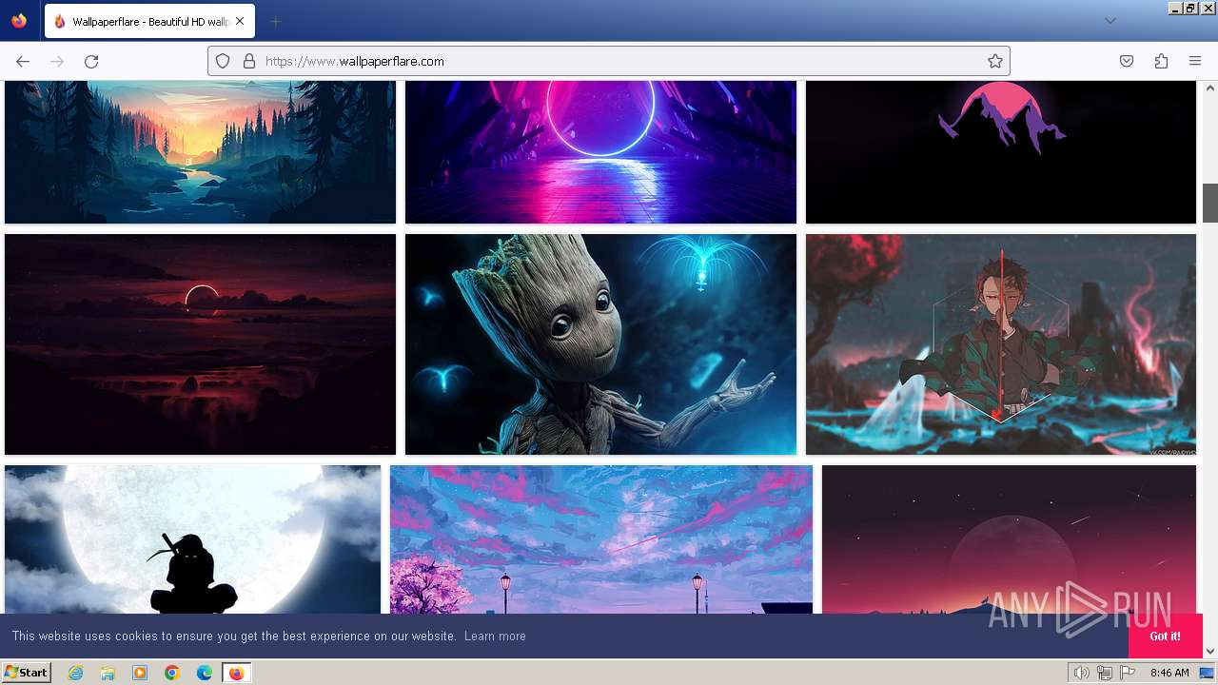1218x685 pixels.
Task: Select the Wallpaperflare browser tab
Action: point(149,21)
